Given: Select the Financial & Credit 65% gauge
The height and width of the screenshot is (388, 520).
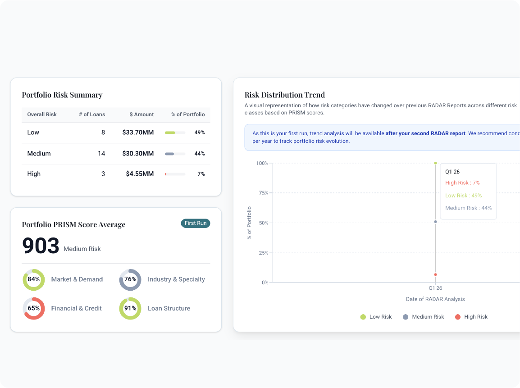Looking at the screenshot, I should click(x=34, y=308).
